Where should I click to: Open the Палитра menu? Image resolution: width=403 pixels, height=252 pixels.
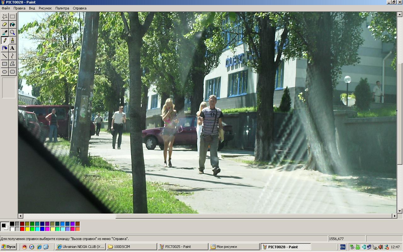pyautogui.click(x=62, y=8)
